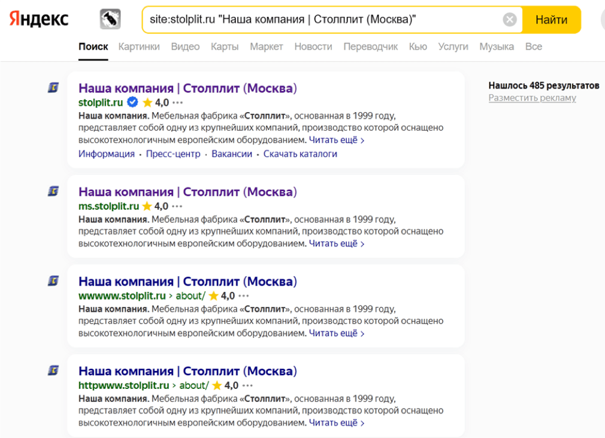605x438 pixels.
Task: Click into the search query field
Action: pyautogui.click(x=323, y=20)
